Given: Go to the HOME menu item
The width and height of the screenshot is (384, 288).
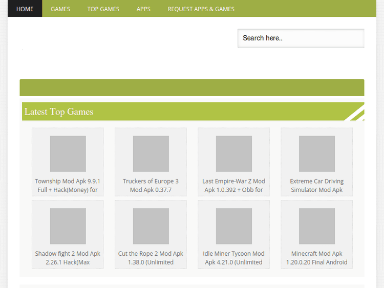Looking at the screenshot, I should coord(25,9).
